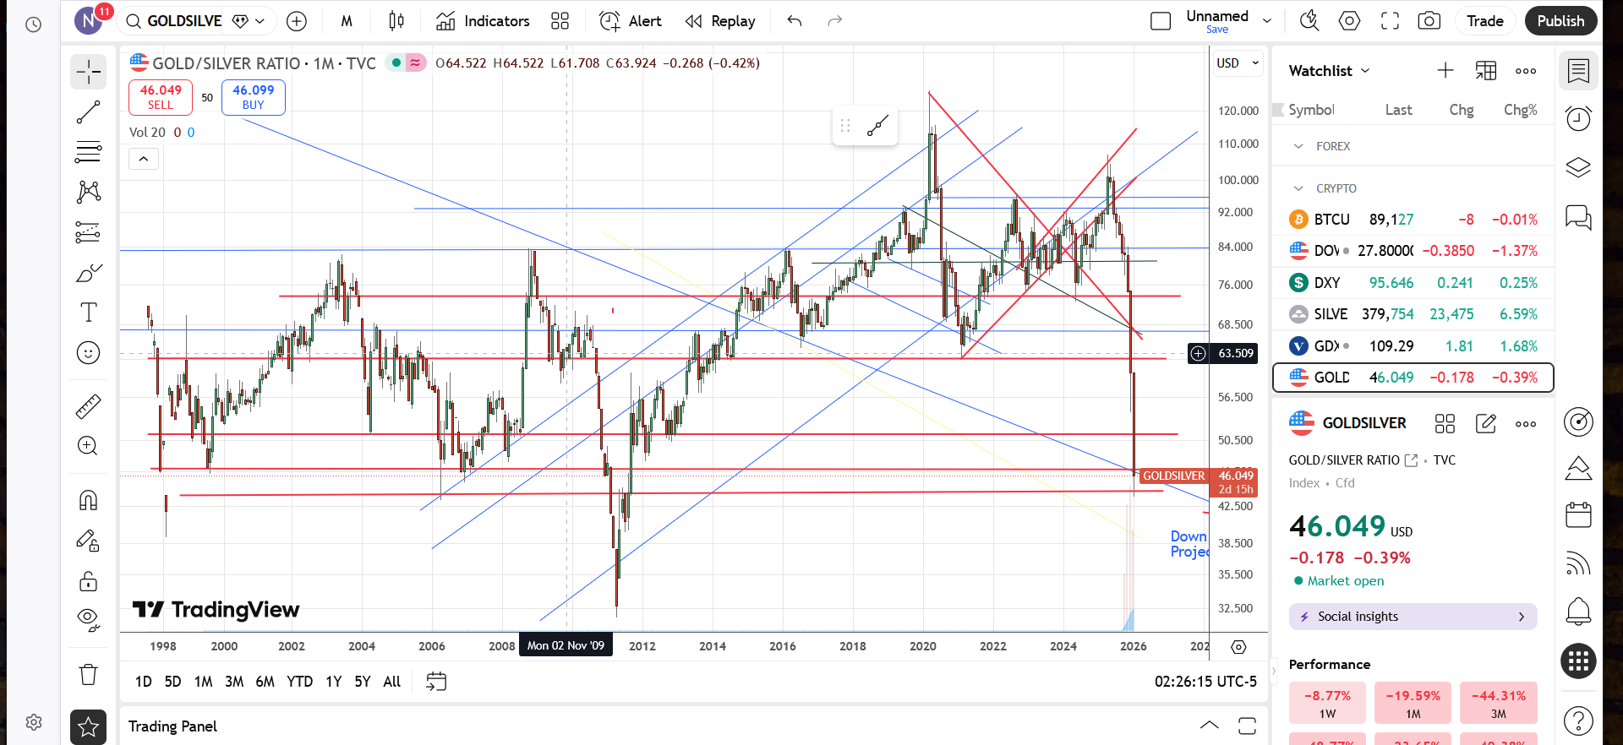Enter fullscreen mode
Viewport: 1623px width, 745px height.
[1391, 21]
